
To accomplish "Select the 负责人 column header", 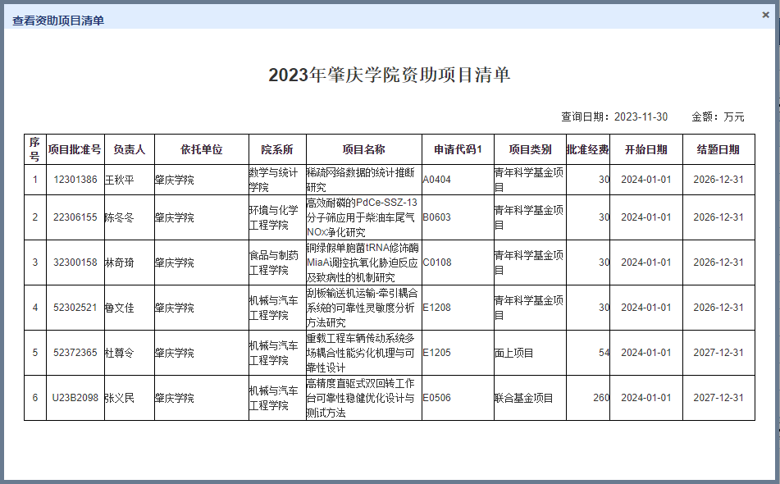I will [x=129, y=149].
